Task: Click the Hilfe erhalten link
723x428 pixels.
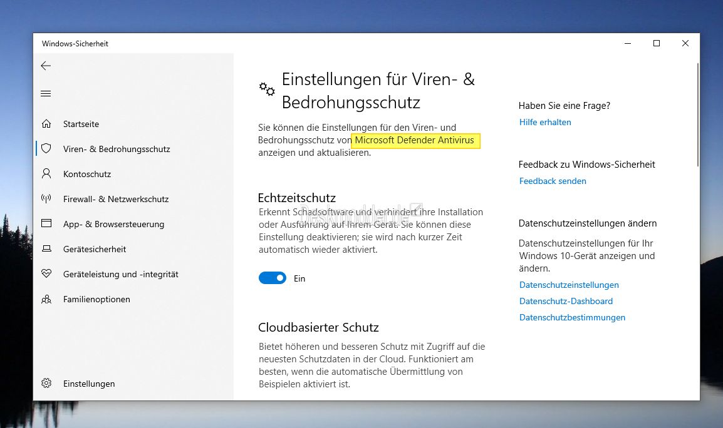Action: tap(545, 122)
